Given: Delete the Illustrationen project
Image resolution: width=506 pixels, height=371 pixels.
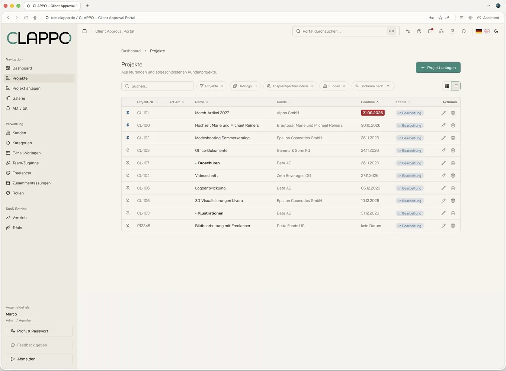Looking at the screenshot, I should coord(453,213).
